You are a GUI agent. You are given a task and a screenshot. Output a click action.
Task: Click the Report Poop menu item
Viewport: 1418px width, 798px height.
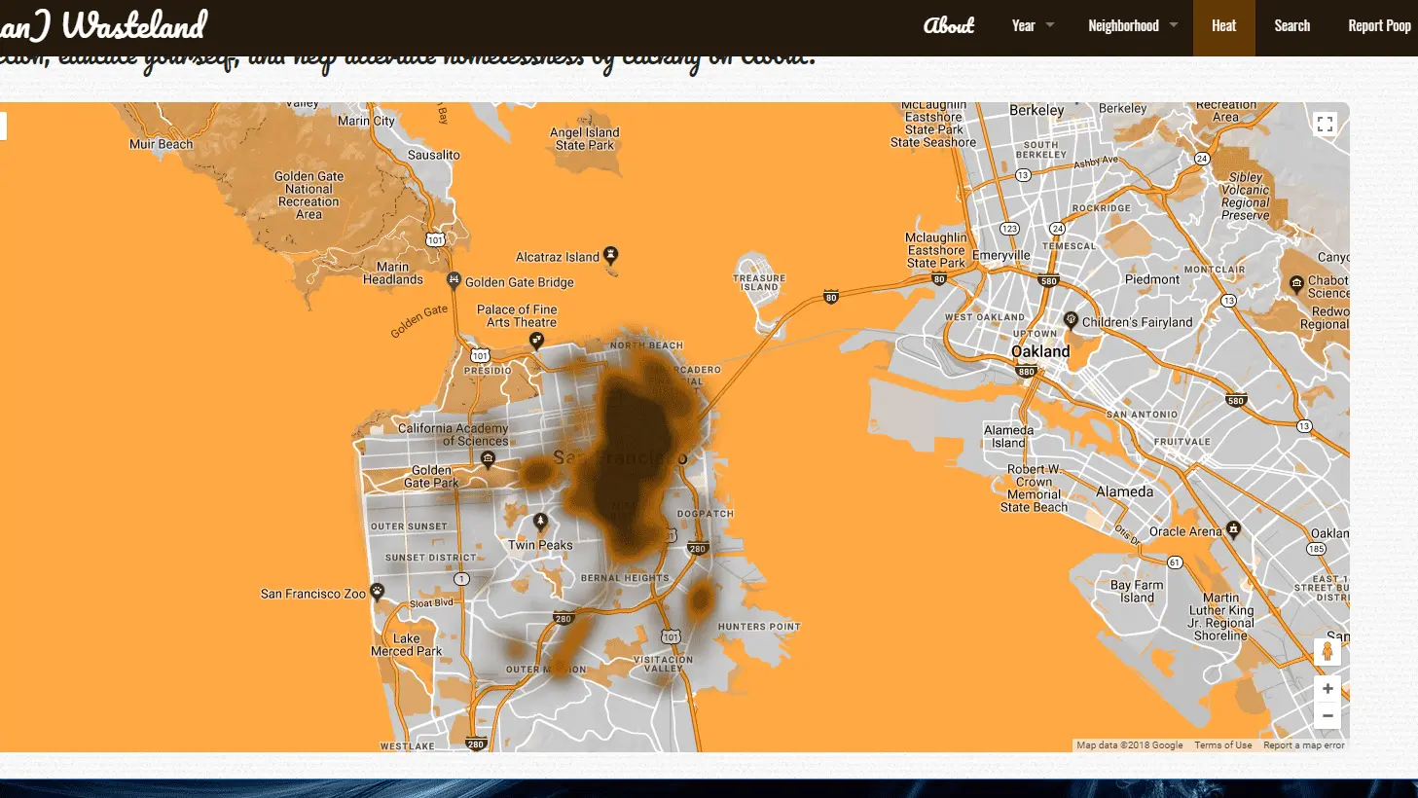(1379, 26)
